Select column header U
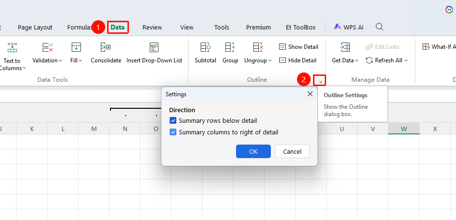 (342, 129)
